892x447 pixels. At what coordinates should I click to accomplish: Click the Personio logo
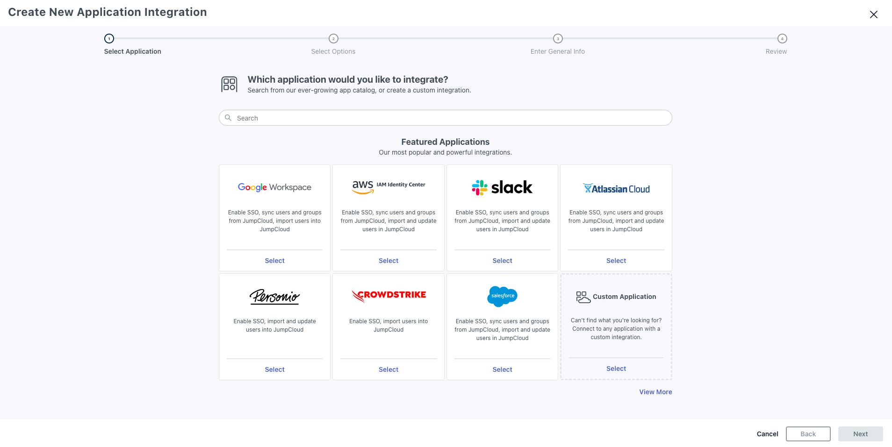274,296
